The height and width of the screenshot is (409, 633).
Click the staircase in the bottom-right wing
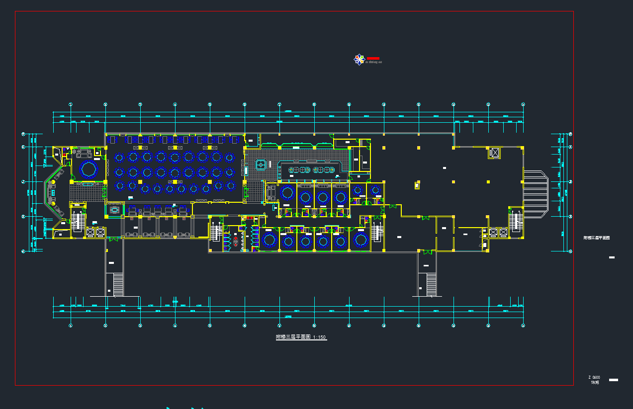[x=431, y=284]
